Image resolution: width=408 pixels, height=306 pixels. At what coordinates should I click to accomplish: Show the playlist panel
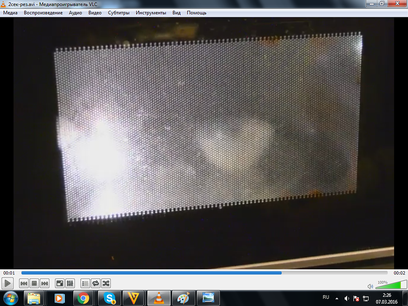click(x=85, y=283)
